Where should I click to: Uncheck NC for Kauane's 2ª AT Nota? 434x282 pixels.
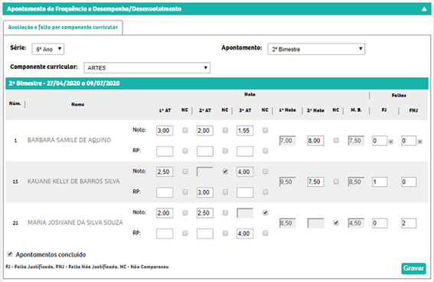(x=225, y=171)
